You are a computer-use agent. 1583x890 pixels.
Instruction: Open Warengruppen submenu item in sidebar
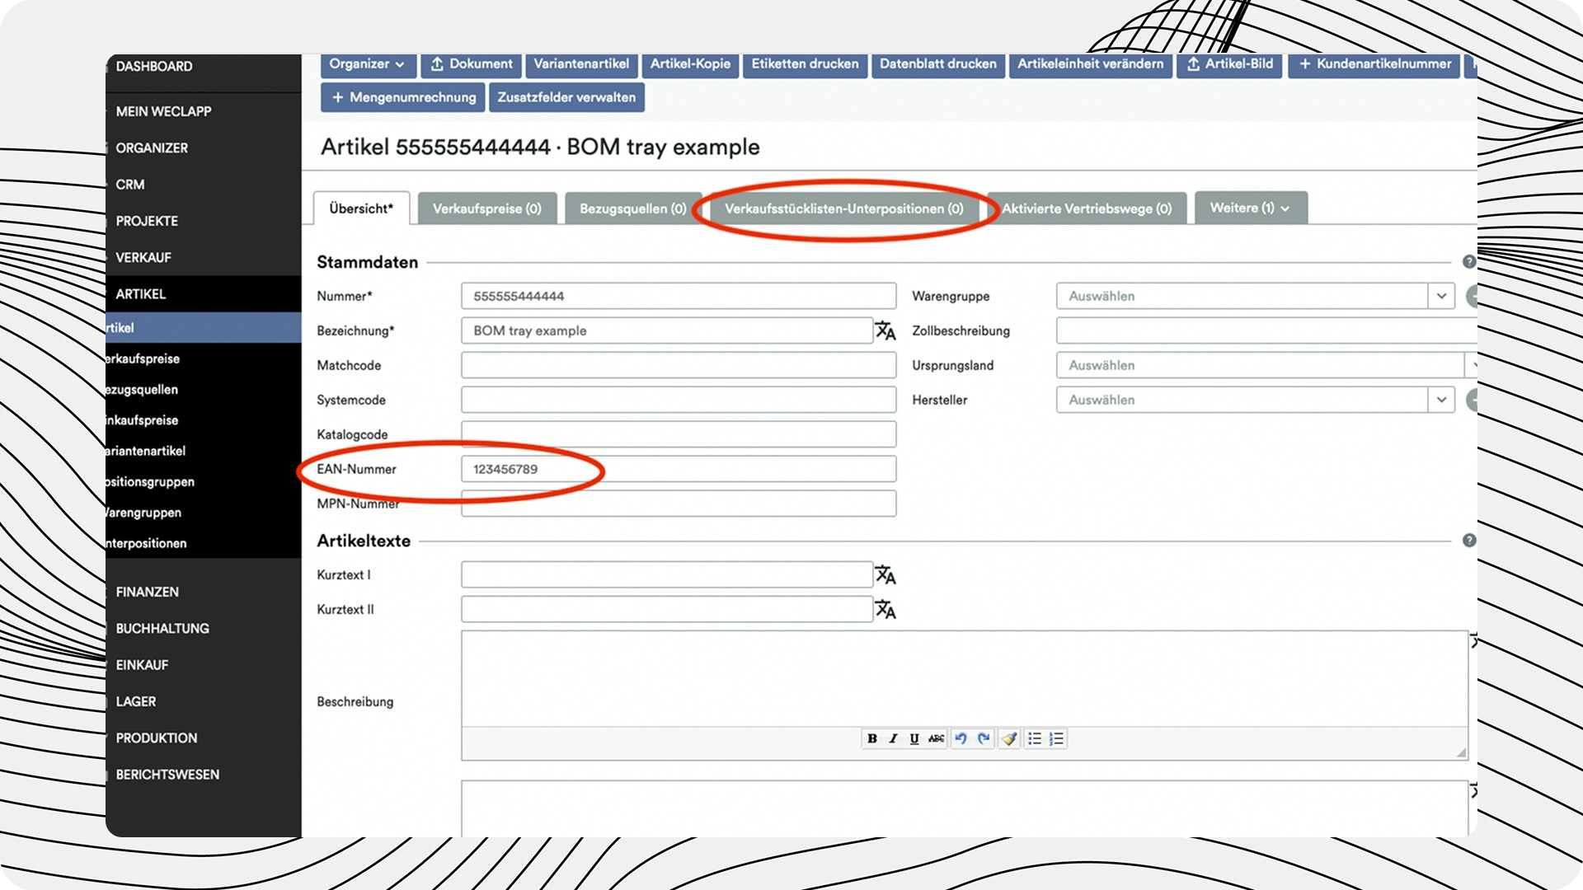coord(143,513)
